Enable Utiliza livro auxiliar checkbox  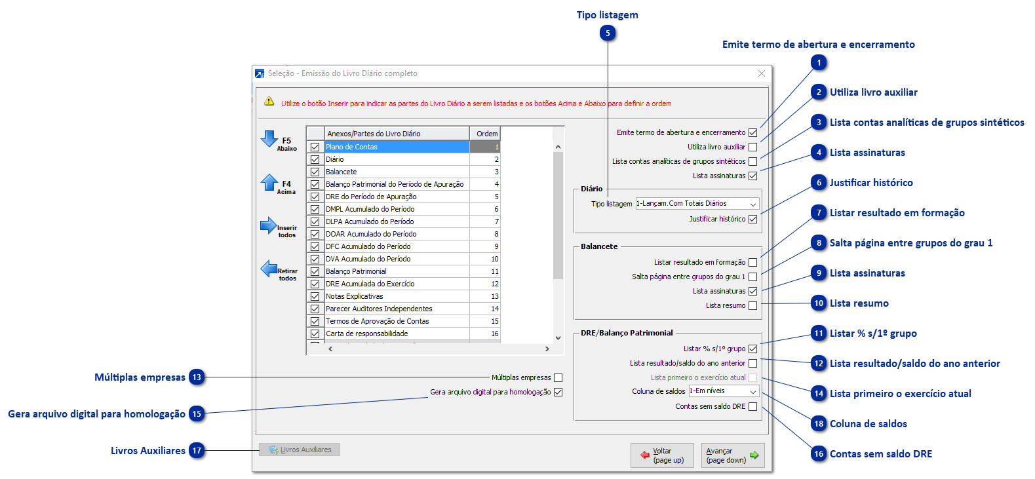click(x=752, y=147)
